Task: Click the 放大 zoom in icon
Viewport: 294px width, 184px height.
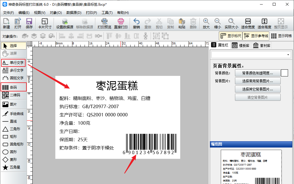Action: (206, 23)
